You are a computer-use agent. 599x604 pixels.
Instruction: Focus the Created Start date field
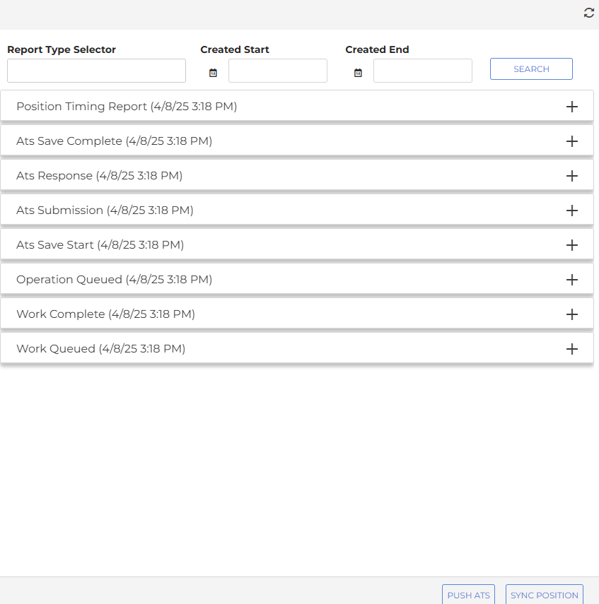[278, 71]
